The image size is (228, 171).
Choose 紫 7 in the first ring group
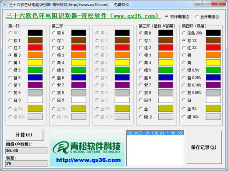click(x=14, y=85)
